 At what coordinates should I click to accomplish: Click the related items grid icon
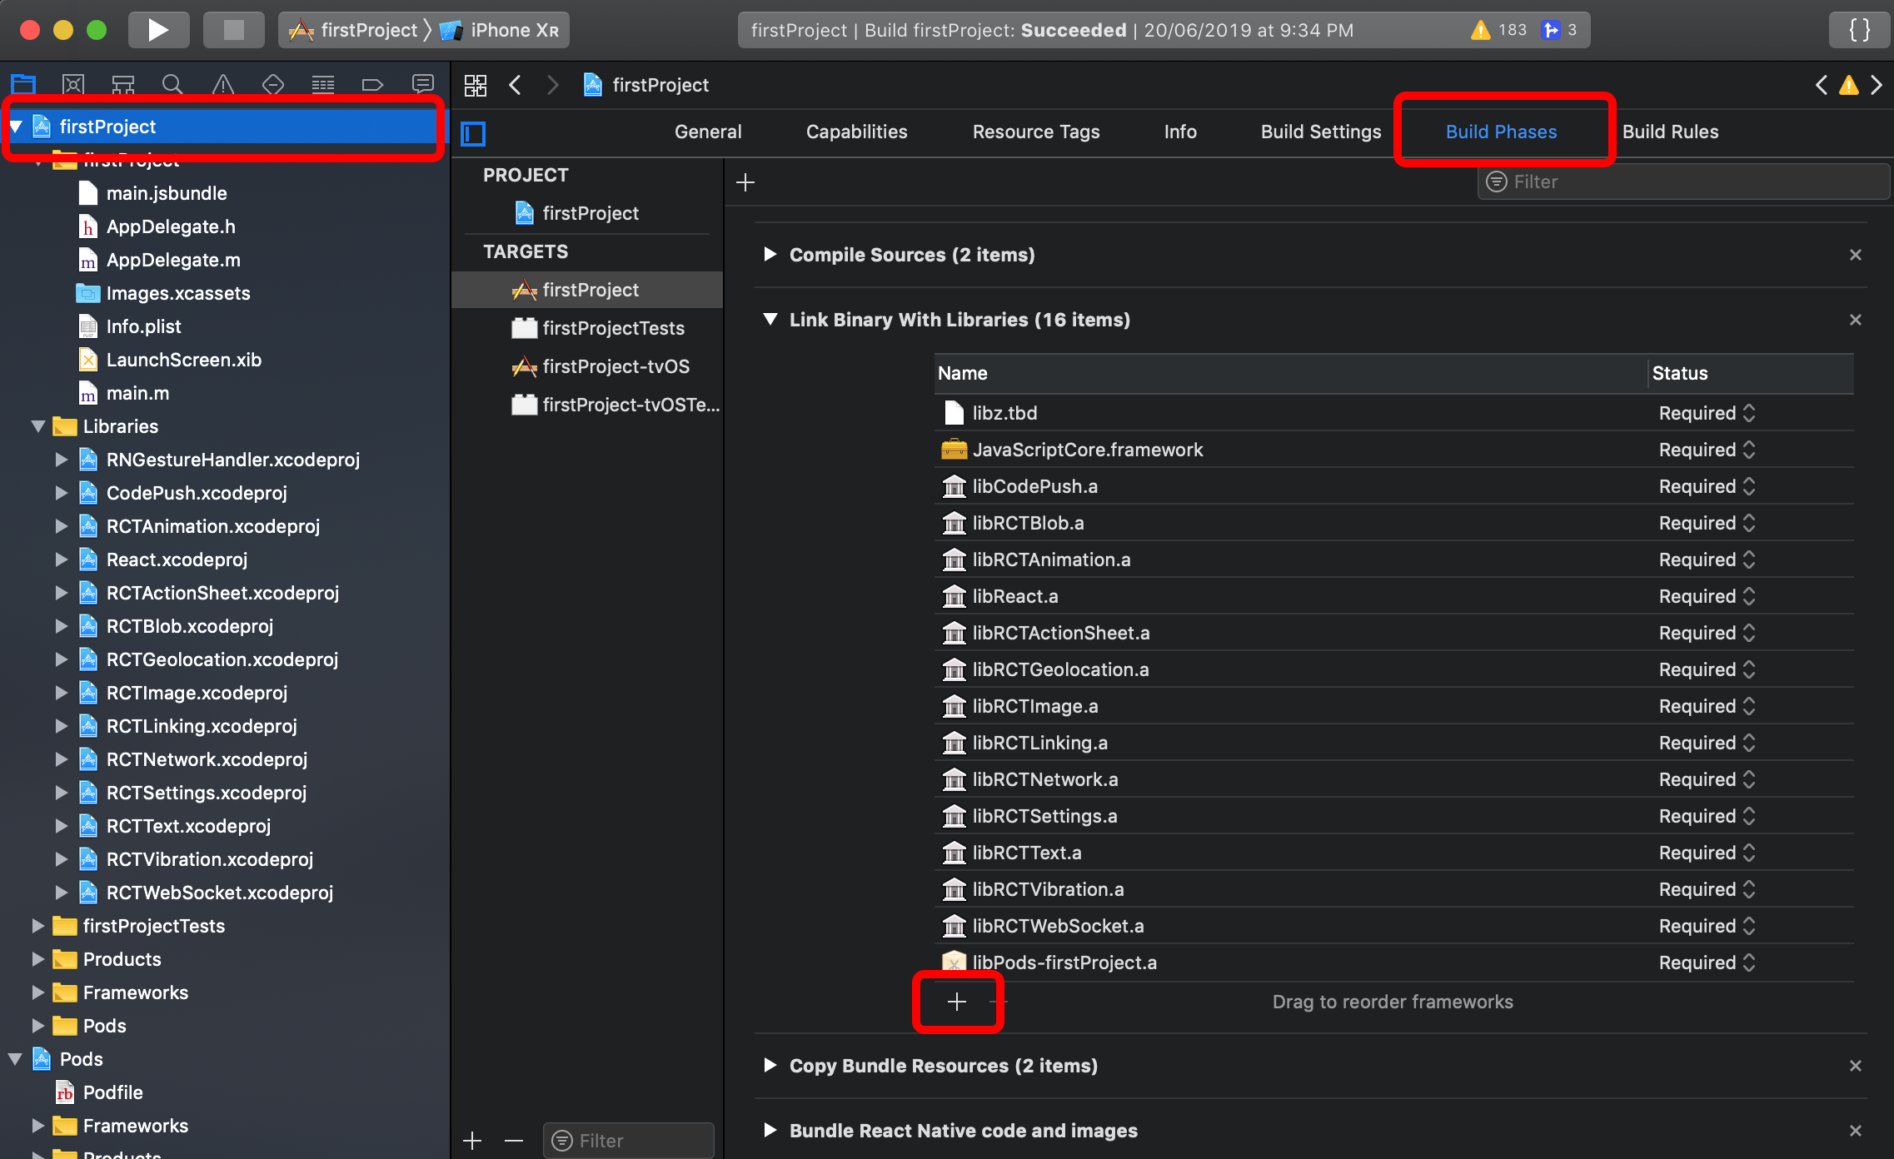click(x=476, y=85)
